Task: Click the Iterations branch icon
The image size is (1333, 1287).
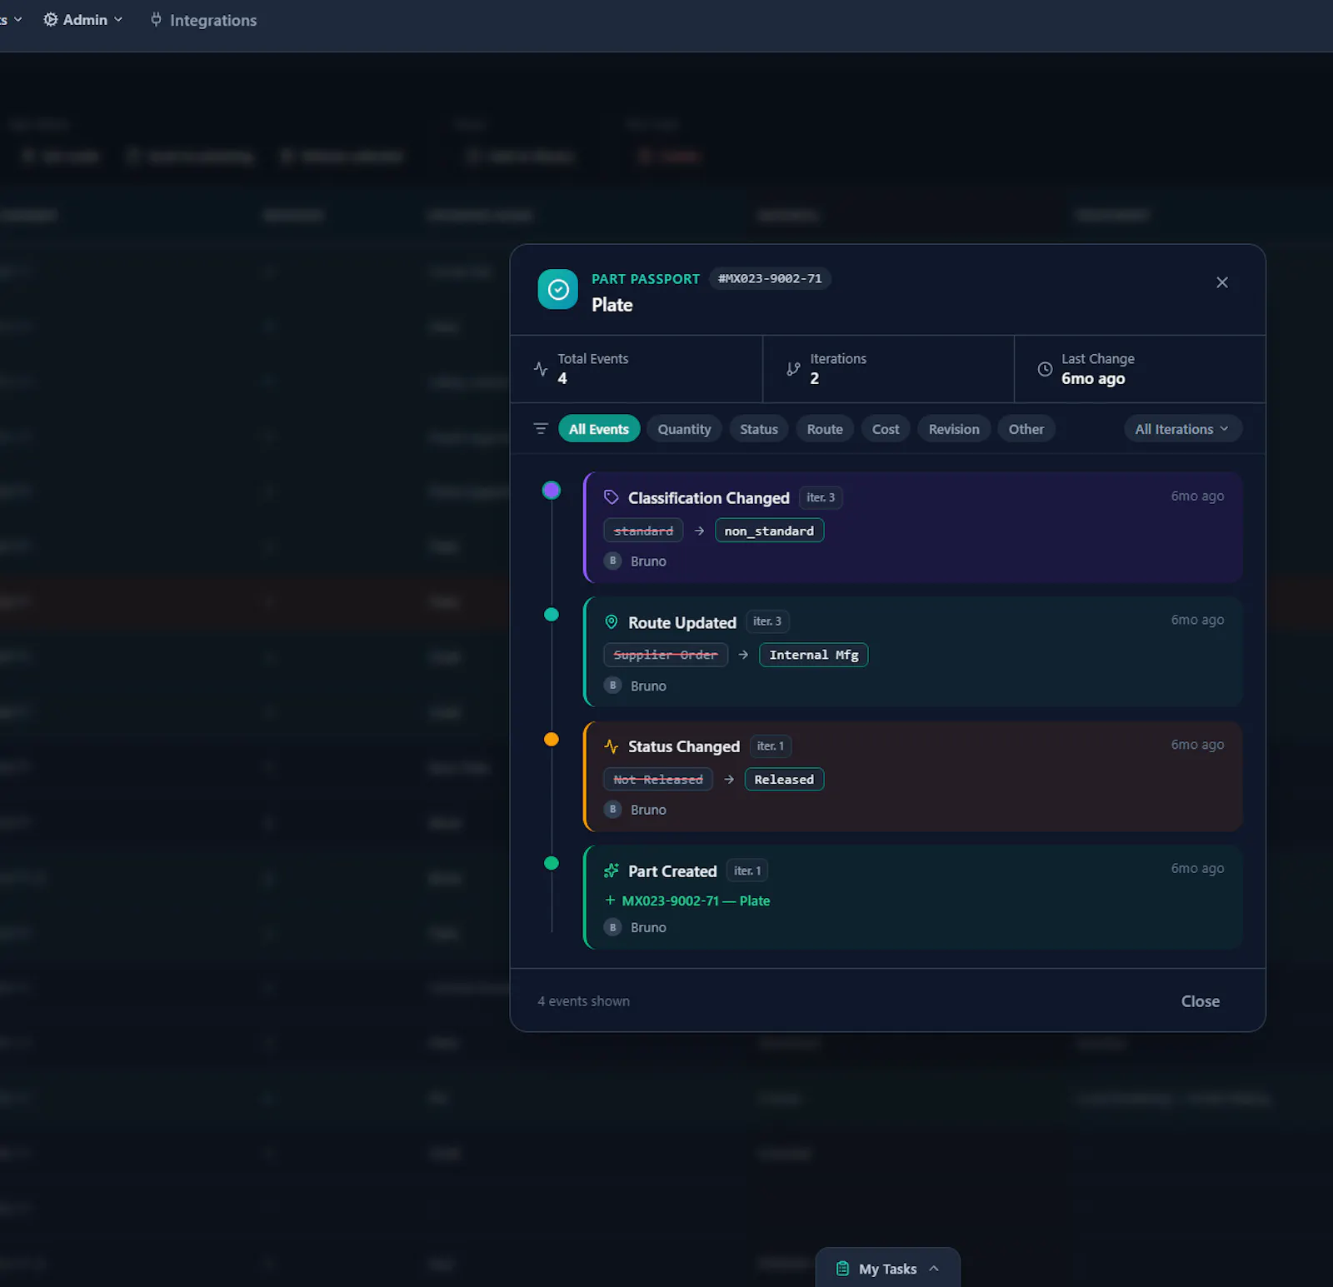Action: coord(793,368)
